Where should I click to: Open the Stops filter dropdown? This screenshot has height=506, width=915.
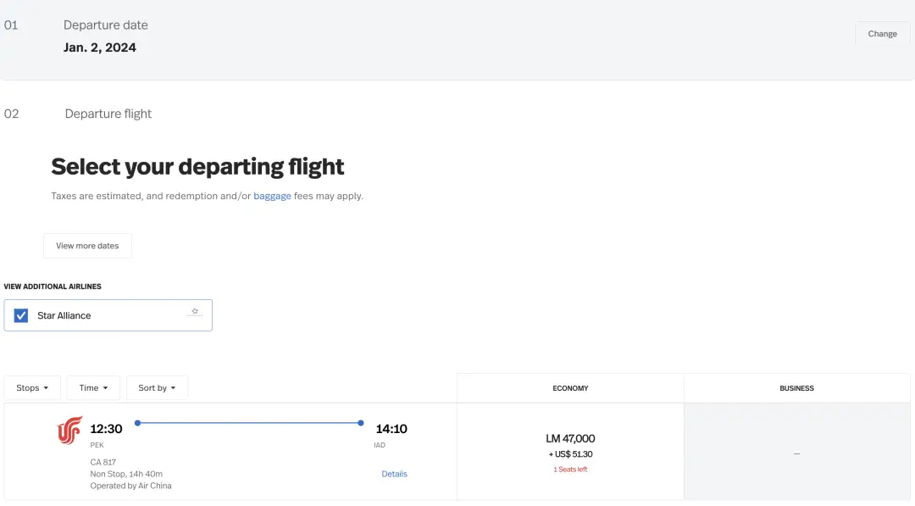point(32,388)
